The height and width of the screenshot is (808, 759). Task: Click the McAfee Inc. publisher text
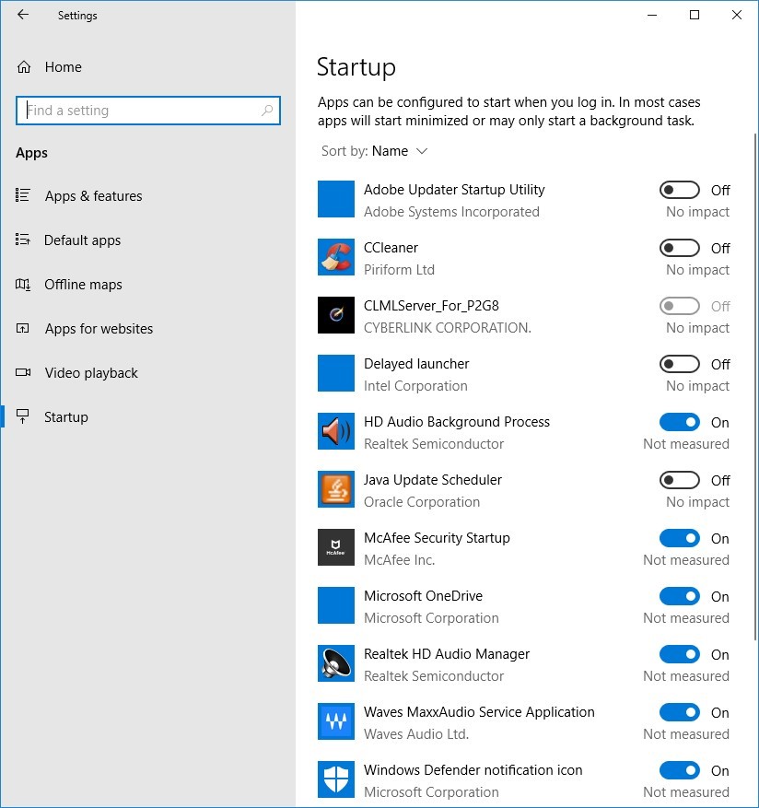(x=400, y=560)
